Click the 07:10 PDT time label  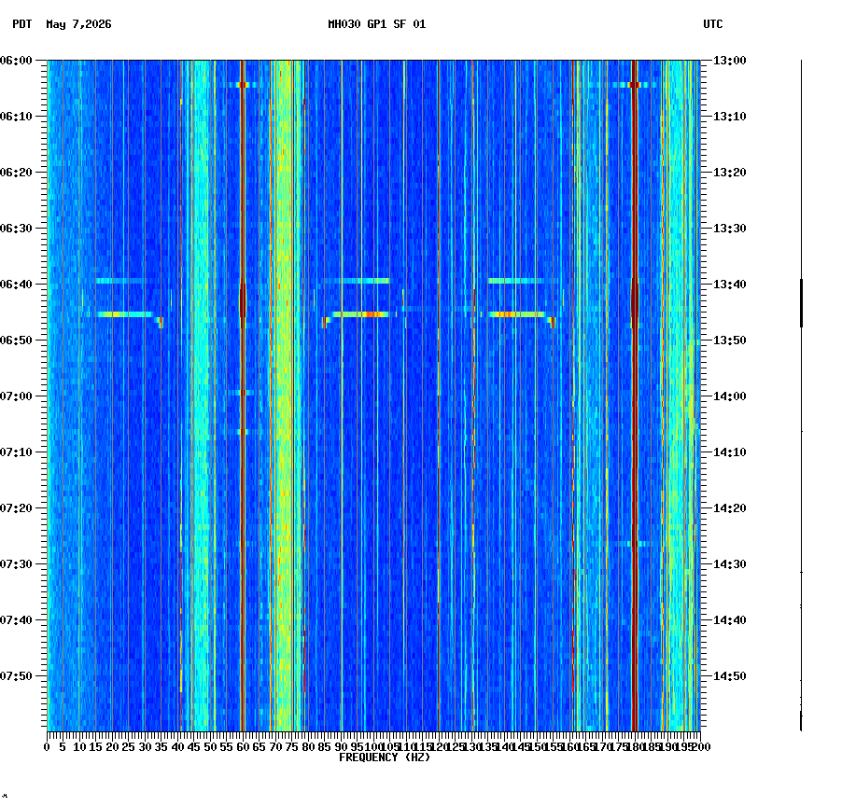tap(16, 452)
